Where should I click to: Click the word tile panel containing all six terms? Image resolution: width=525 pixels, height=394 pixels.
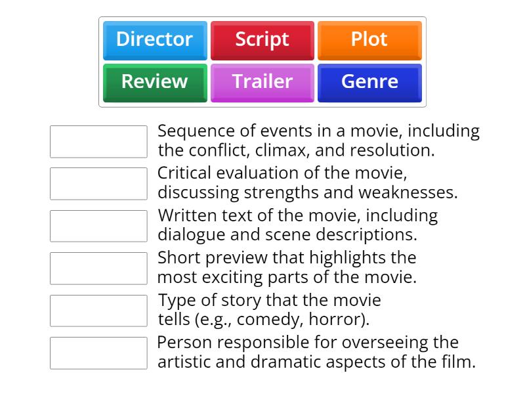pos(262,61)
